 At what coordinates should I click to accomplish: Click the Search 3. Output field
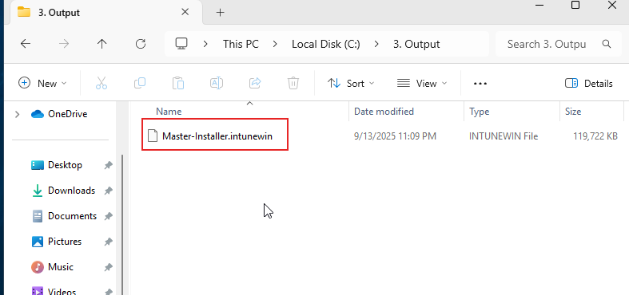[x=559, y=44]
